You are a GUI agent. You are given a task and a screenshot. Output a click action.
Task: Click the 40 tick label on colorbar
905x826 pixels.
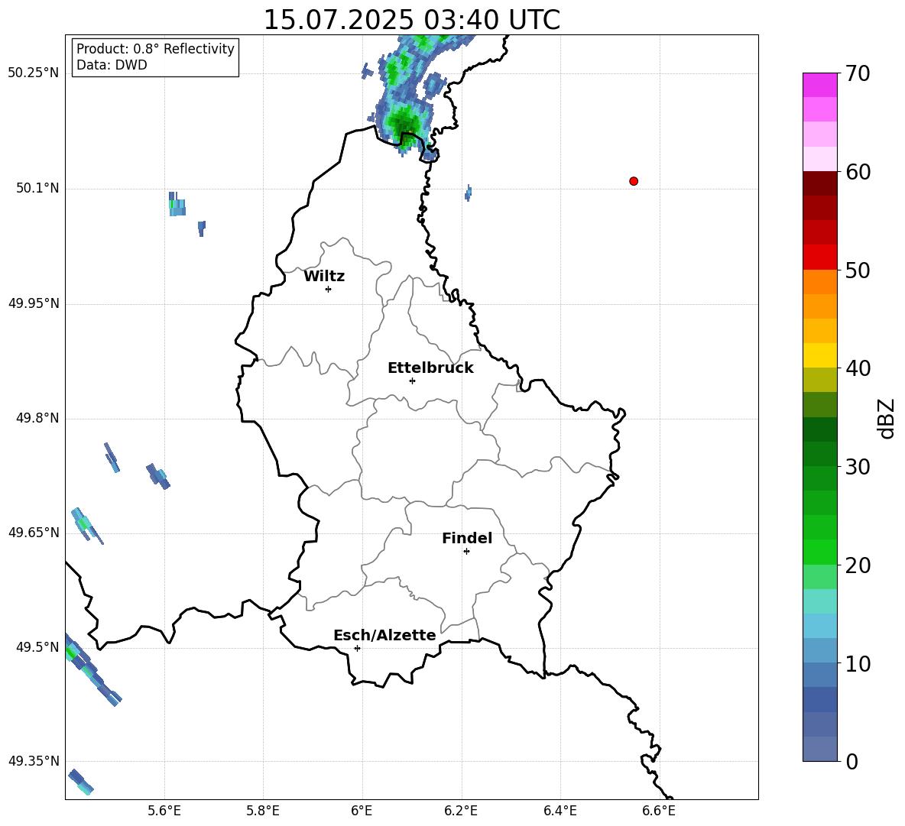pos(858,368)
